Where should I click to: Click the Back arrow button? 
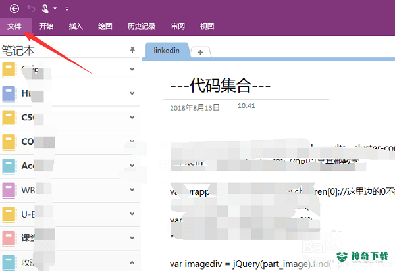pyautogui.click(x=14, y=9)
